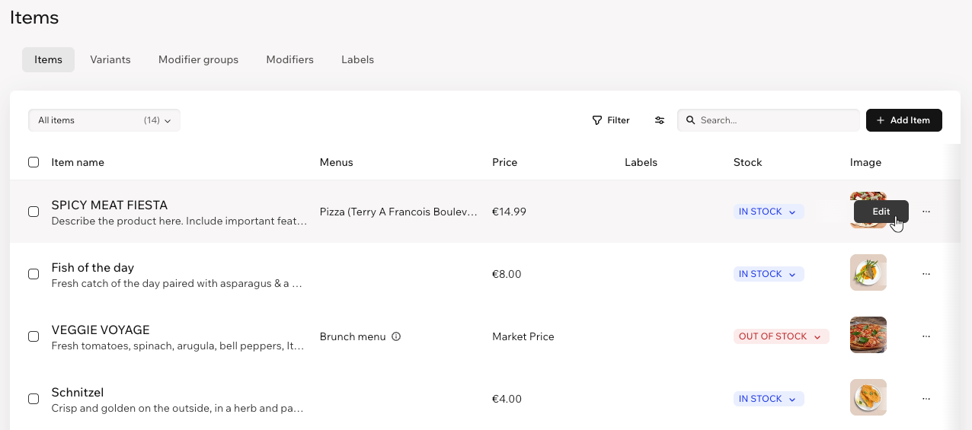
Task: Click the Schnitzel item name
Action: coord(77,392)
